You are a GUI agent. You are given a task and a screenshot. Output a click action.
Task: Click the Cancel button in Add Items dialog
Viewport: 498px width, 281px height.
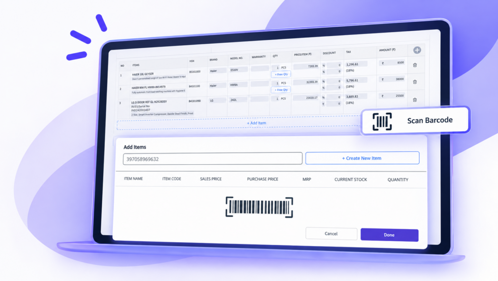pyautogui.click(x=331, y=234)
